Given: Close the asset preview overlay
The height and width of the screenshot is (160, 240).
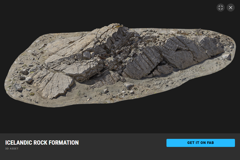Looking at the screenshot, I should pyautogui.click(x=230, y=8).
